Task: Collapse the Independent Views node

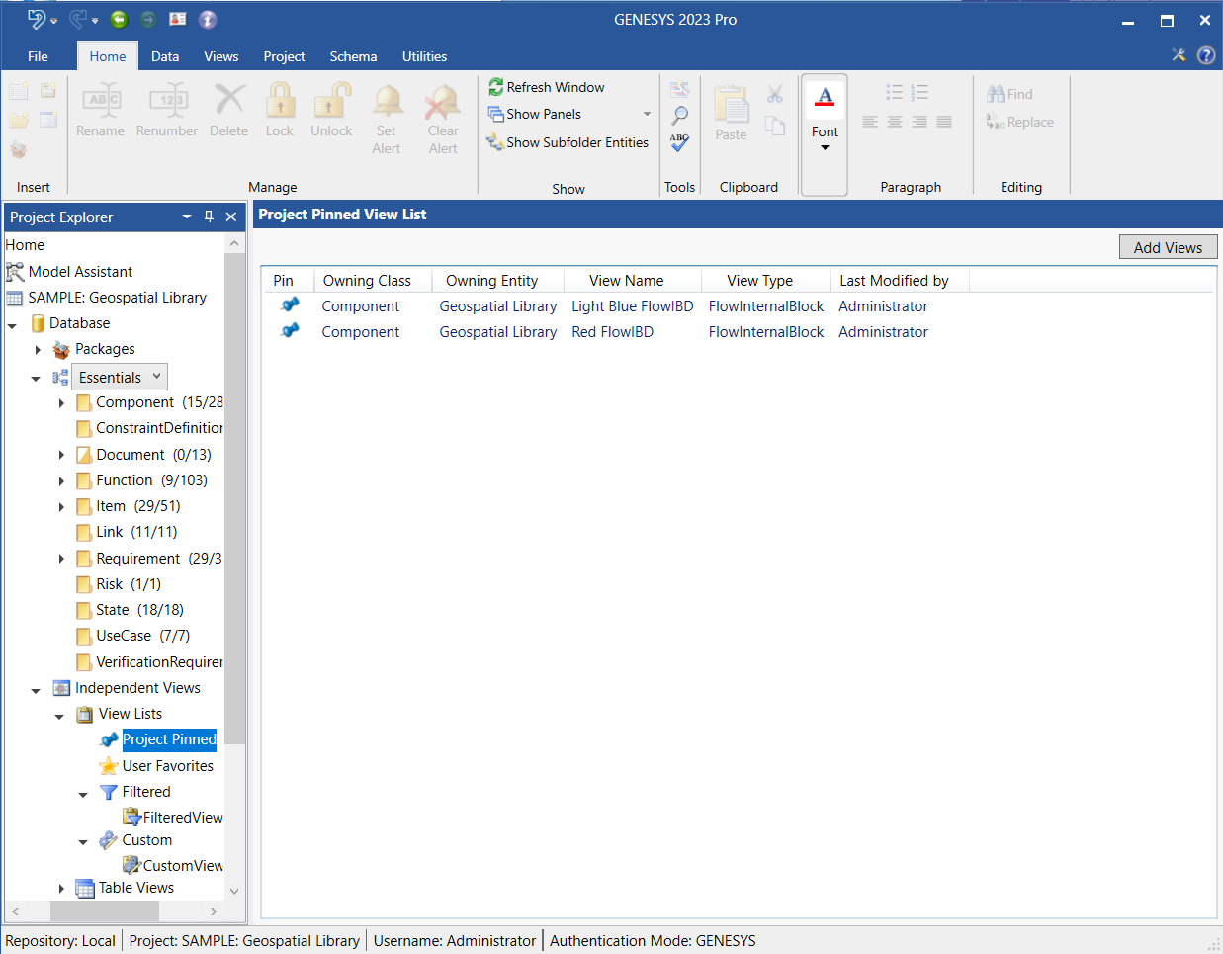Action: tap(36, 689)
